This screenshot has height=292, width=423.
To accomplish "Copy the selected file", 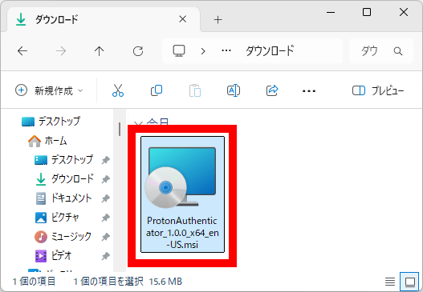I will click(x=157, y=90).
